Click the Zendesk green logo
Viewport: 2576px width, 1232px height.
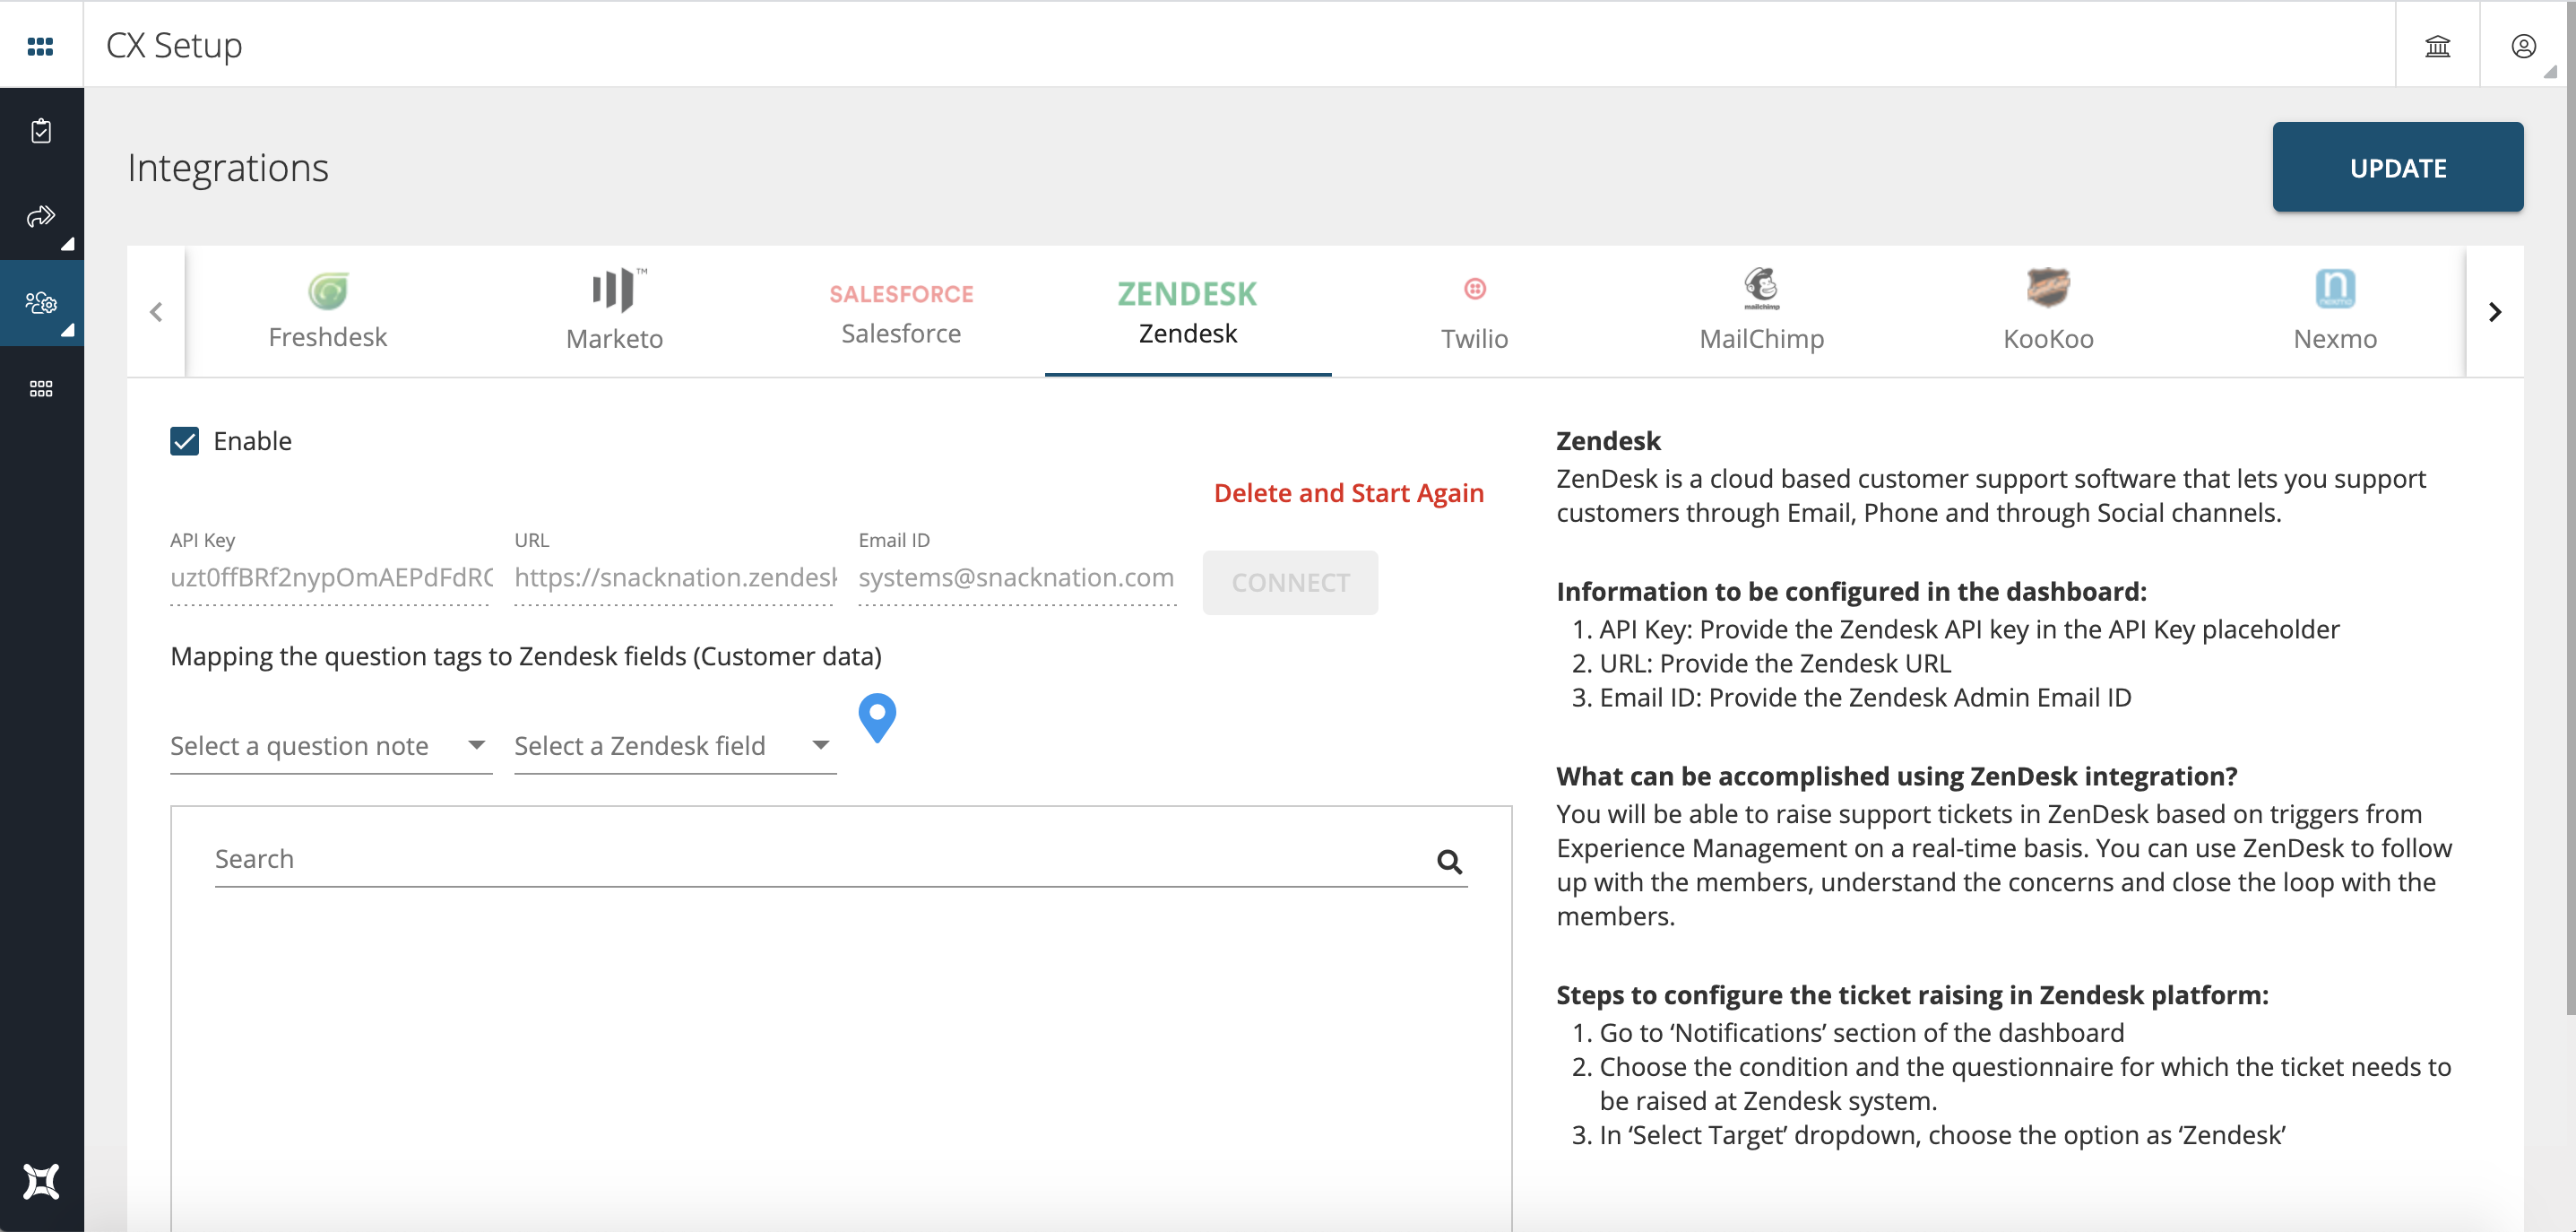click(x=1187, y=294)
